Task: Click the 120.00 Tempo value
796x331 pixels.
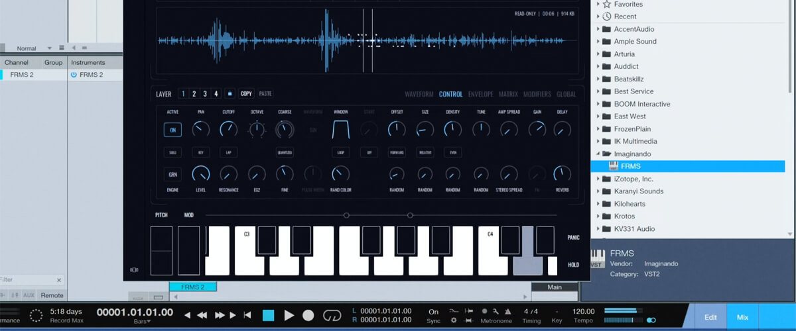Action: pos(584,311)
